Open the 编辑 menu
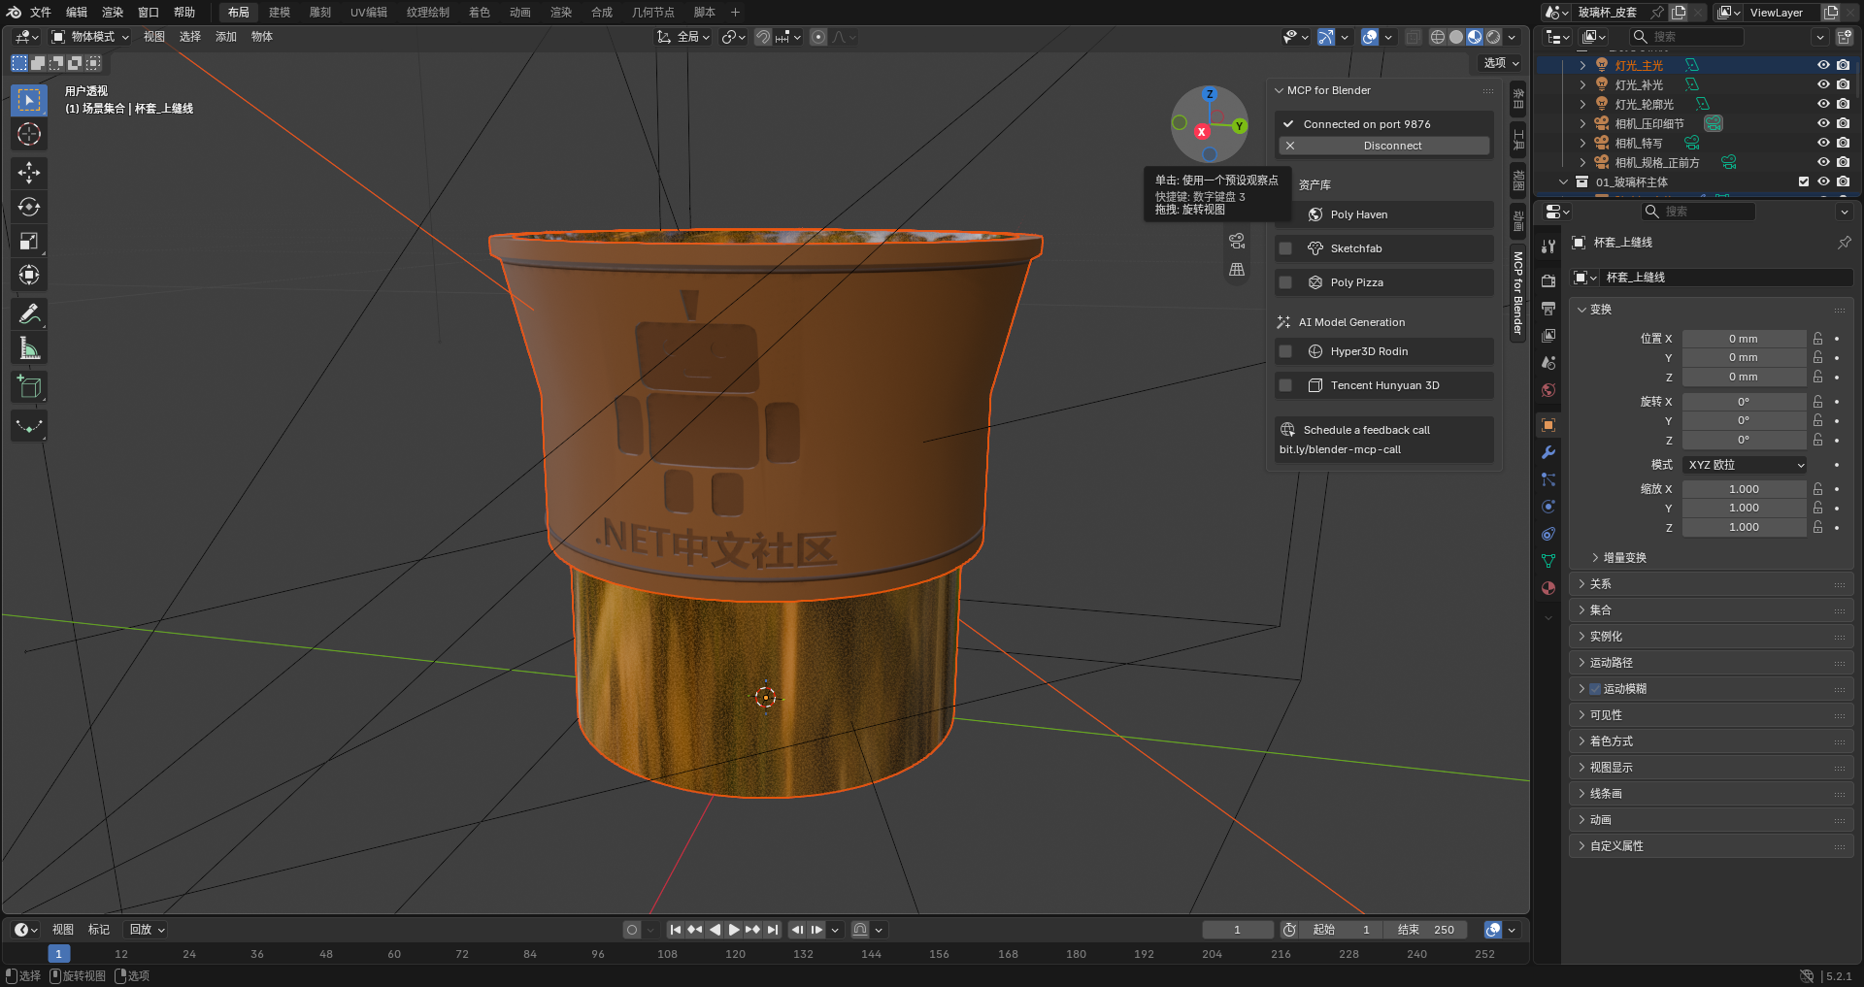This screenshot has width=1864, height=987. coord(77,13)
